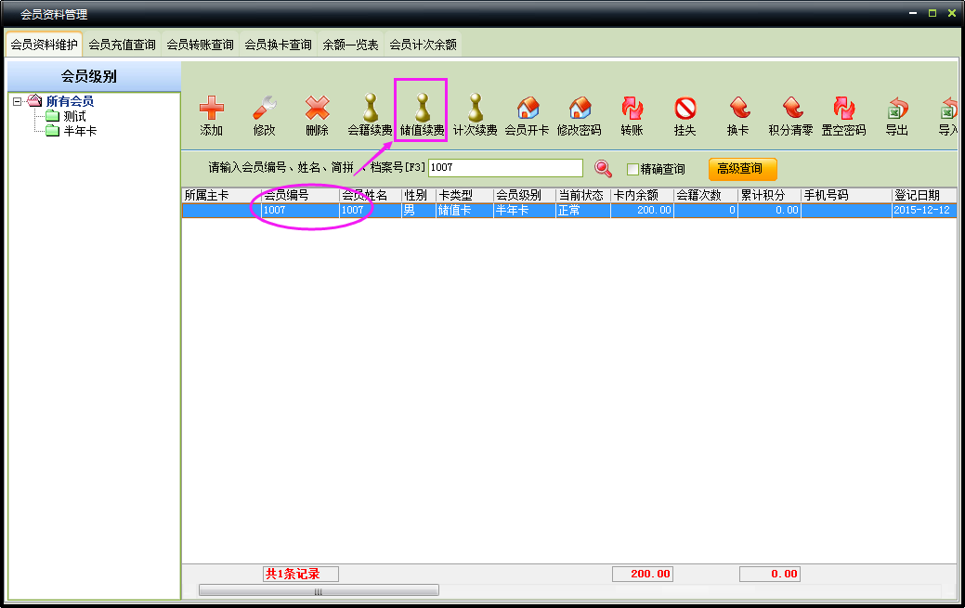965x608 pixels.
Task: Click the member search input field
Action: pos(505,167)
